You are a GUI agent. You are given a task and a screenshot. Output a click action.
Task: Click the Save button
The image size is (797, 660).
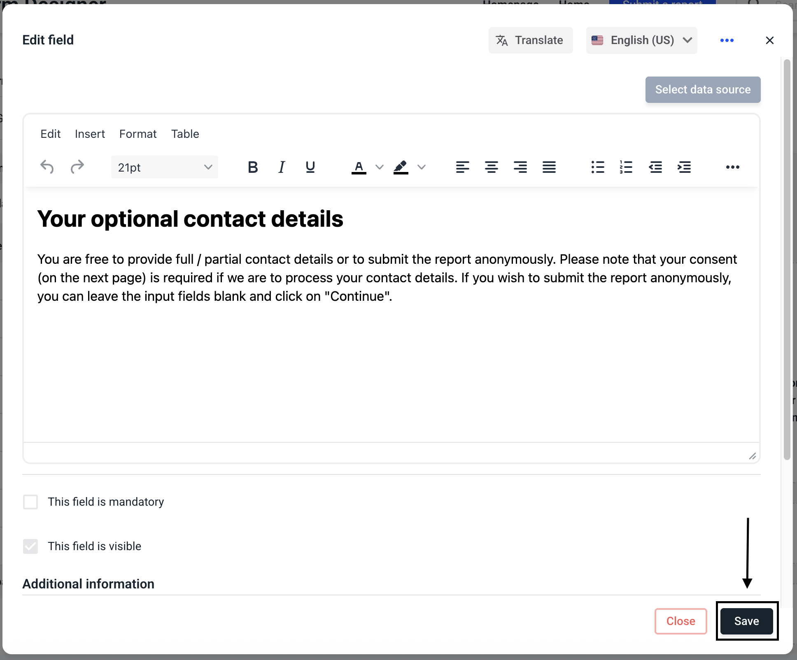pyautogui.click(x=746, y=621)
